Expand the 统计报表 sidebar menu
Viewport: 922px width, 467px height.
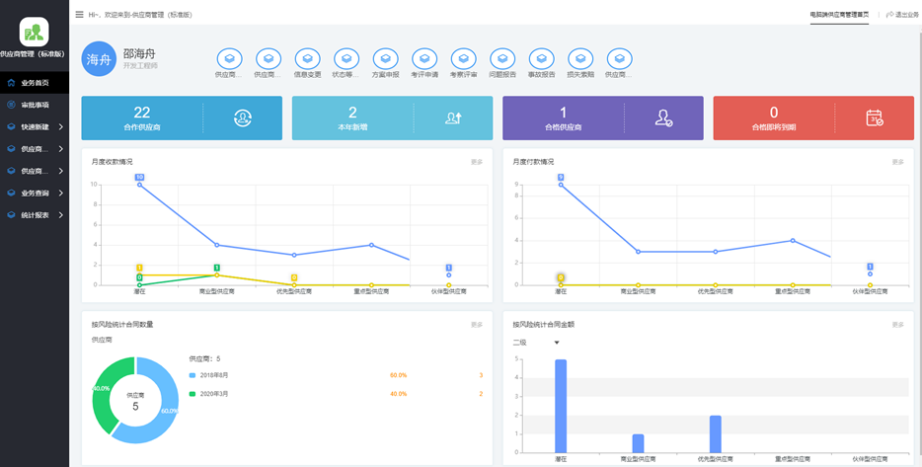coord(35,214)
